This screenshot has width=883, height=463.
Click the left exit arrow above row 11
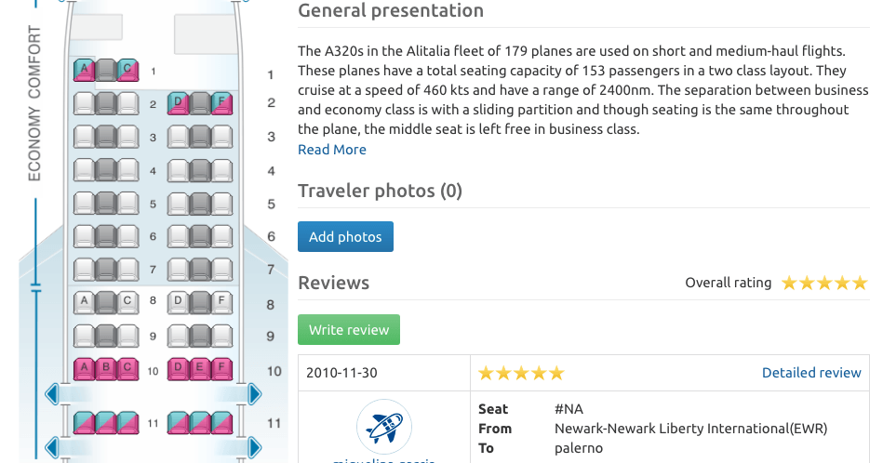pyautogui.click(x=52, y=395)
